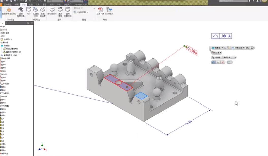The image size is (268, 156).
Task: Select Sketch8 in the browser tree
Action: click(x=4, y=96)
